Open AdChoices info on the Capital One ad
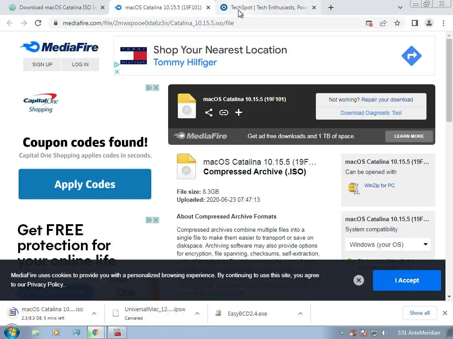 coord(149,88)
